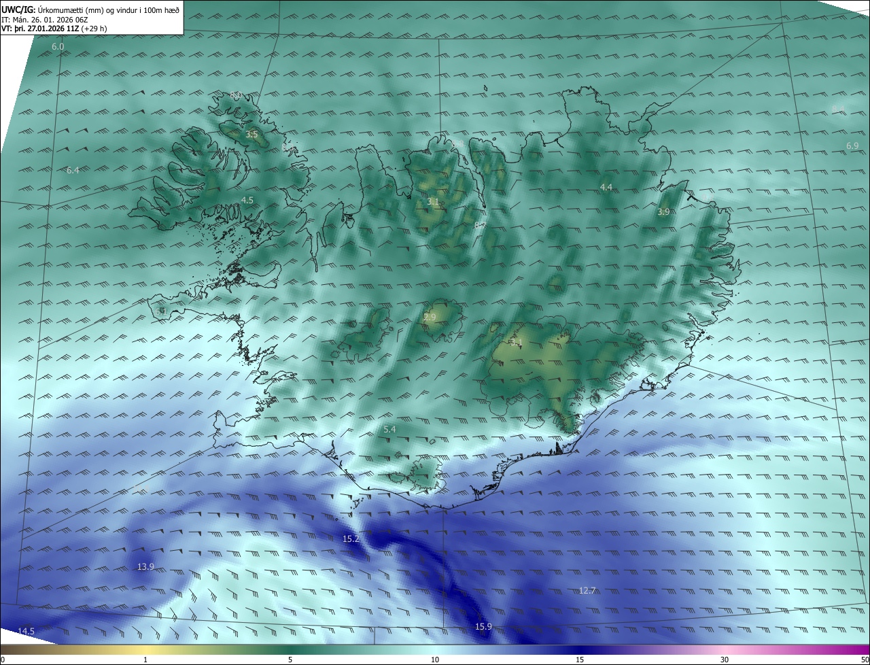Select the 30 tick on the color scale
Viewport: 870px width, 665px height.
(x=725, y=660)
